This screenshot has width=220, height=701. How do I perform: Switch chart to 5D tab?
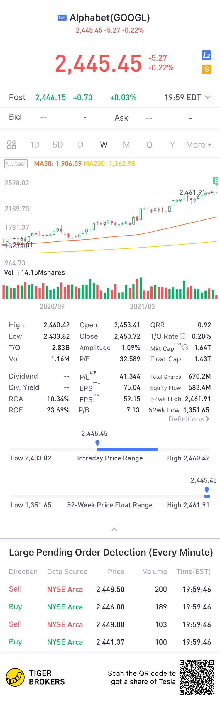click(x=58, y=145)
